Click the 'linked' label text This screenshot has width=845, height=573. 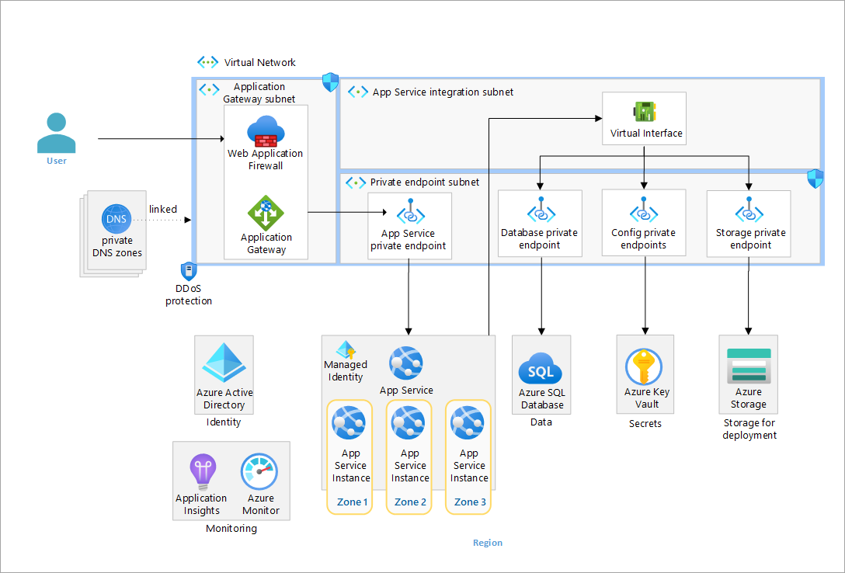point(163,209)
